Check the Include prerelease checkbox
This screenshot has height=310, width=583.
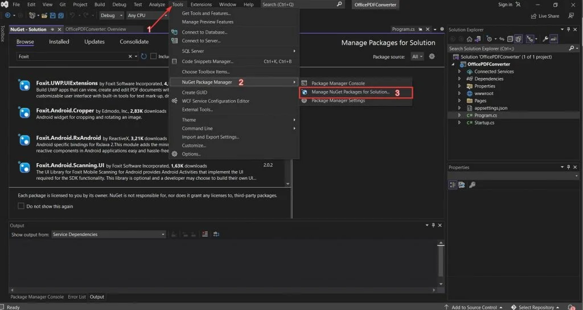[153, 56]
